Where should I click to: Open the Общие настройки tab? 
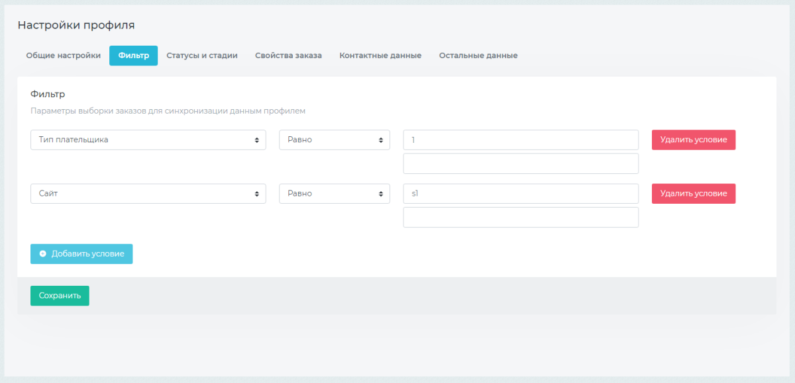coord(63,56)
